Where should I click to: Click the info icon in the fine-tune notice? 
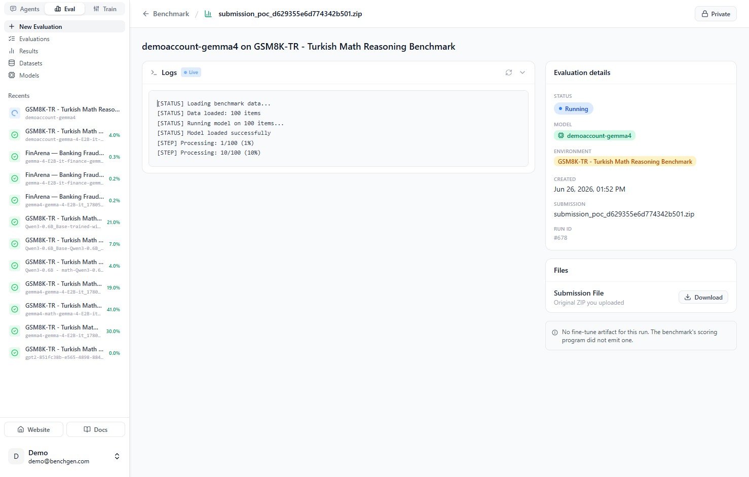point(555,333)
